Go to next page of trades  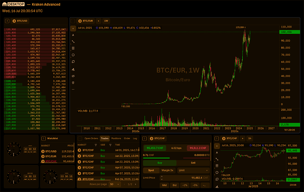pos(136,184)
